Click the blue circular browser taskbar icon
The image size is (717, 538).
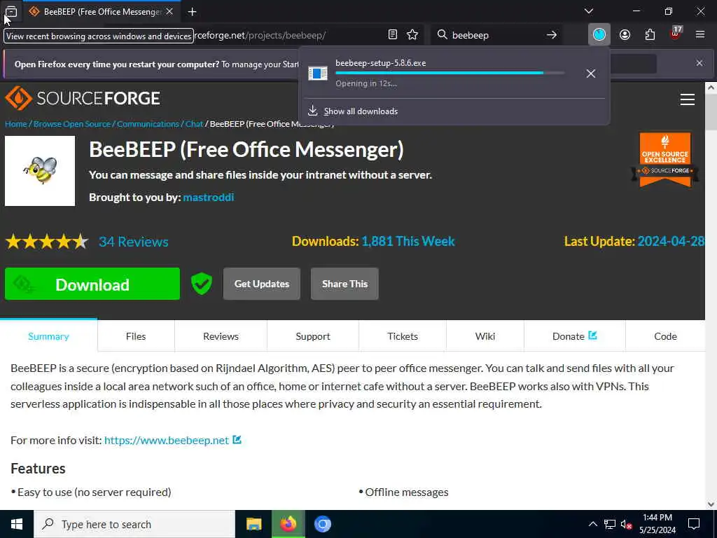pos(322,524)
